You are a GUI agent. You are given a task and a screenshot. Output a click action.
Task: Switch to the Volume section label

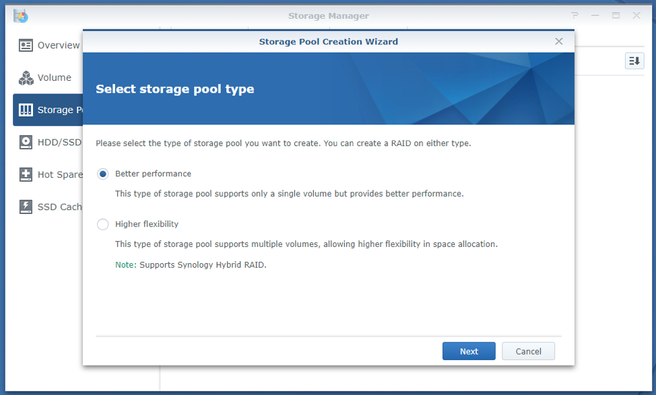pyautogui.click(x=55, y=77)
